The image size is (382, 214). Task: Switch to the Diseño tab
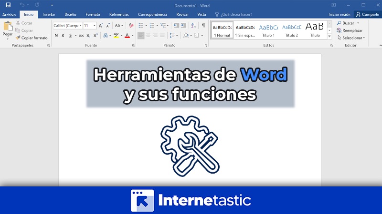(x=70, y=15)
